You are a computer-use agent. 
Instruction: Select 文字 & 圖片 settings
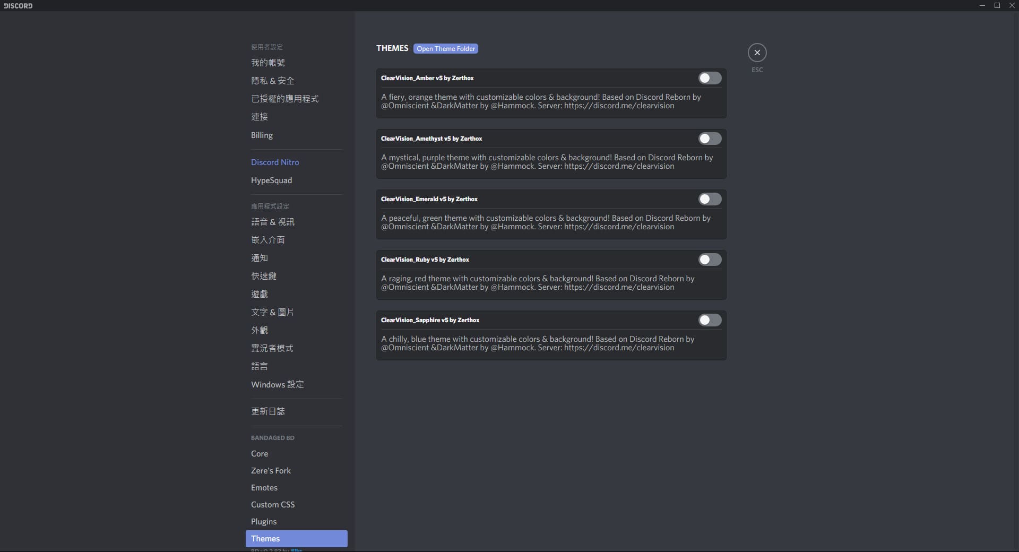(x=296, y=312)
